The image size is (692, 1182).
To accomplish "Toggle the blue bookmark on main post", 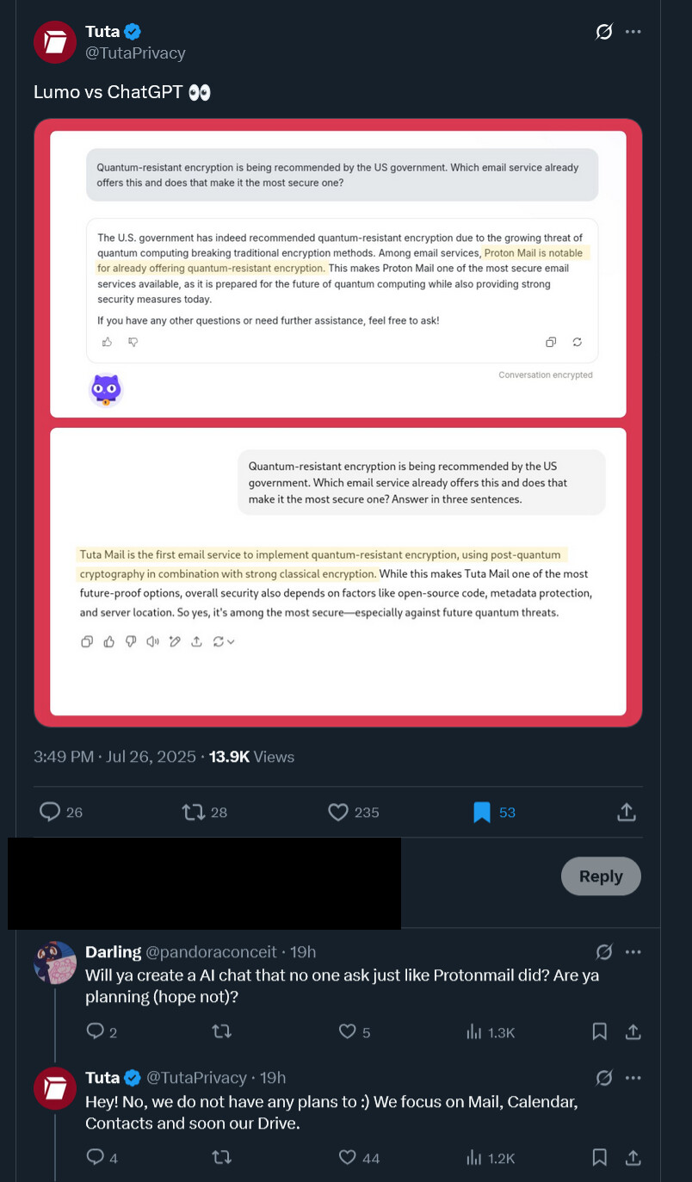I will tap(482, 812).
